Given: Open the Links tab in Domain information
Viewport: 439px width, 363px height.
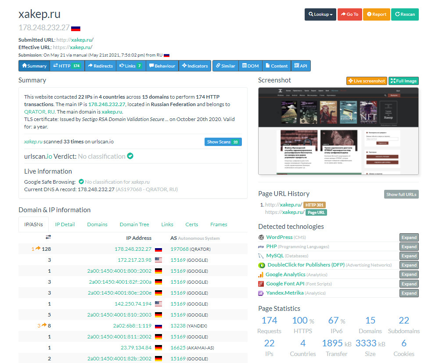Looking at the screenshot, I should (167, 224).
